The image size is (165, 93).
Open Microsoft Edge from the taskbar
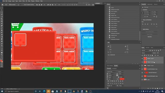point(44,91)
